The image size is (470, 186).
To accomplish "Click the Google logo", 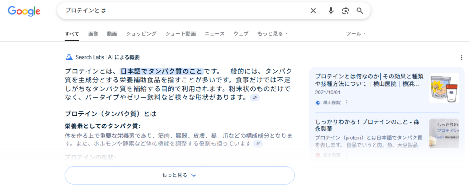I will 24,11.
